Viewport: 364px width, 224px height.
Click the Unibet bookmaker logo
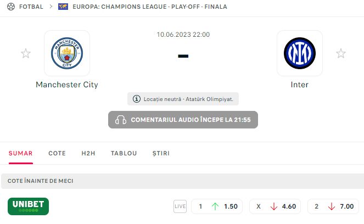(x=28, y=206)
